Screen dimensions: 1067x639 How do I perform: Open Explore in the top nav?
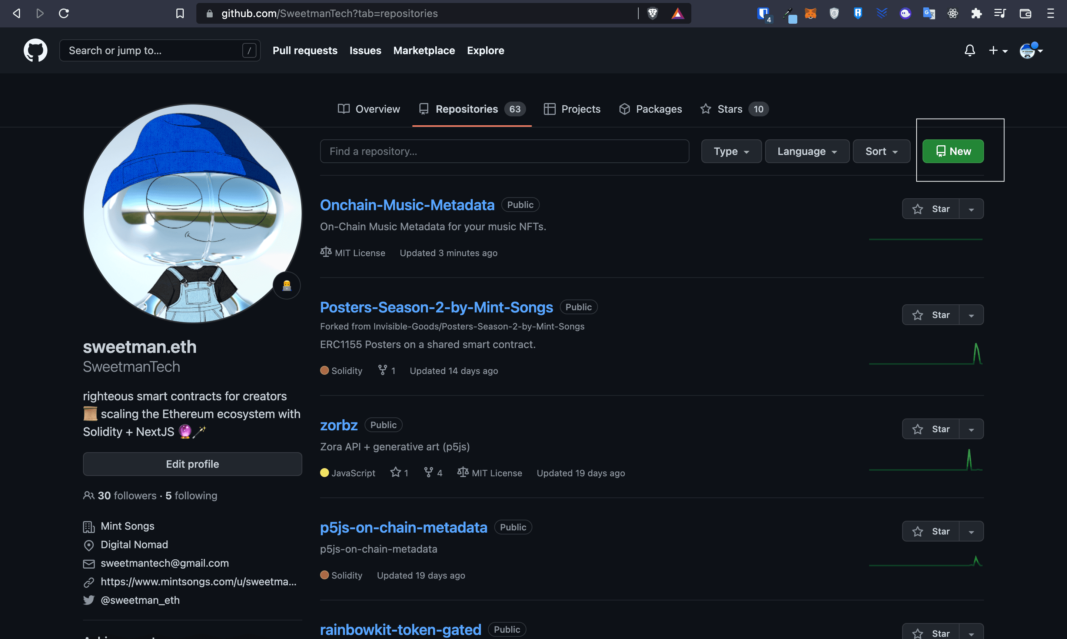(485, 50)
